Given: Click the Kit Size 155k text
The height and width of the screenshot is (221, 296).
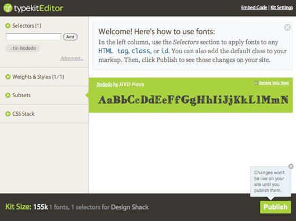Looking at the screenshot, I should (x=27, y=207).
